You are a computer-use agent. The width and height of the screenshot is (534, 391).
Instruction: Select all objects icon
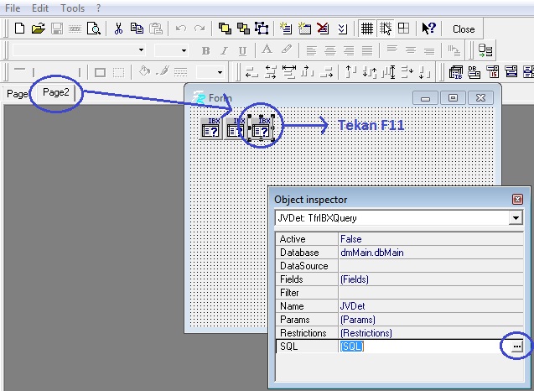point(262,29)
